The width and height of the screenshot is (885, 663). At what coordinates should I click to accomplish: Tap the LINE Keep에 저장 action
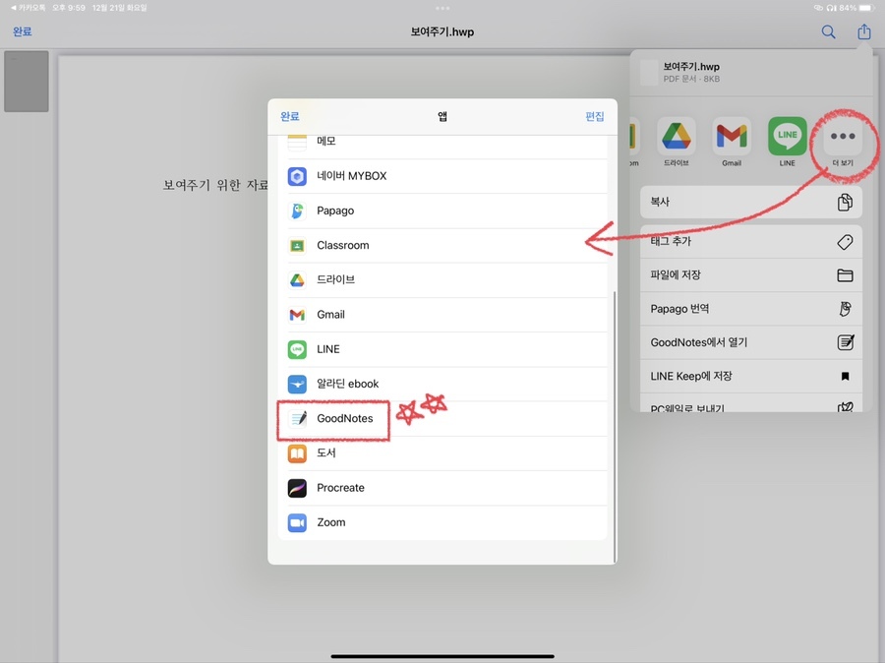coord(750,376)
